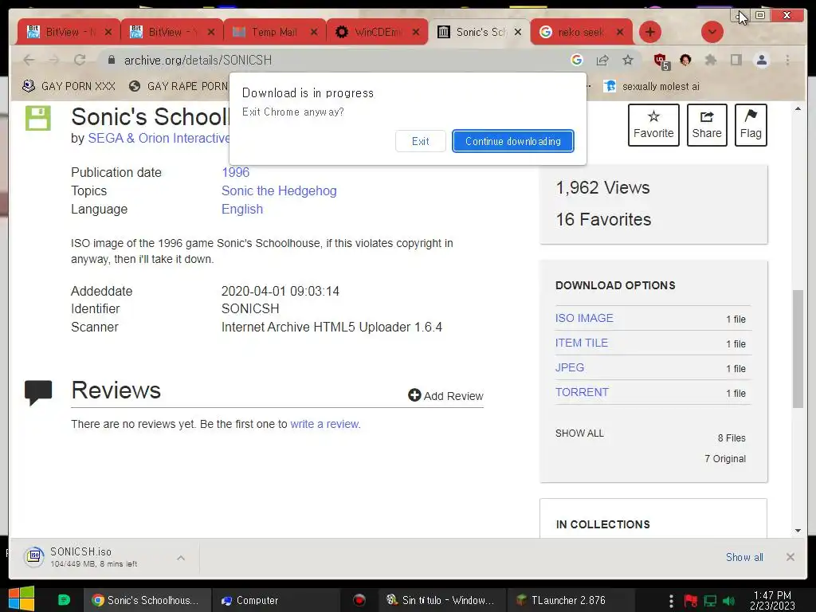
Task: Click the Google icon in address bar
Action: tap(577, 61)
